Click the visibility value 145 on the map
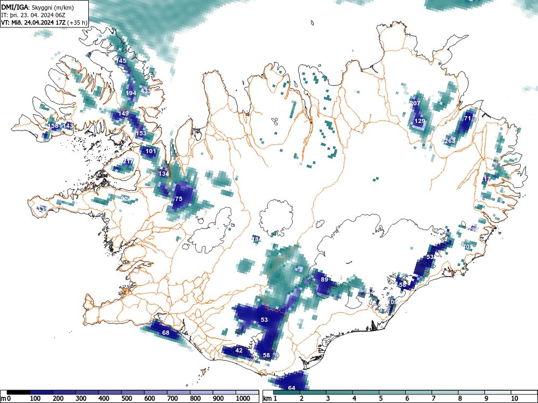The height and width of the screenshot is (403, 538). click(121, 61)
